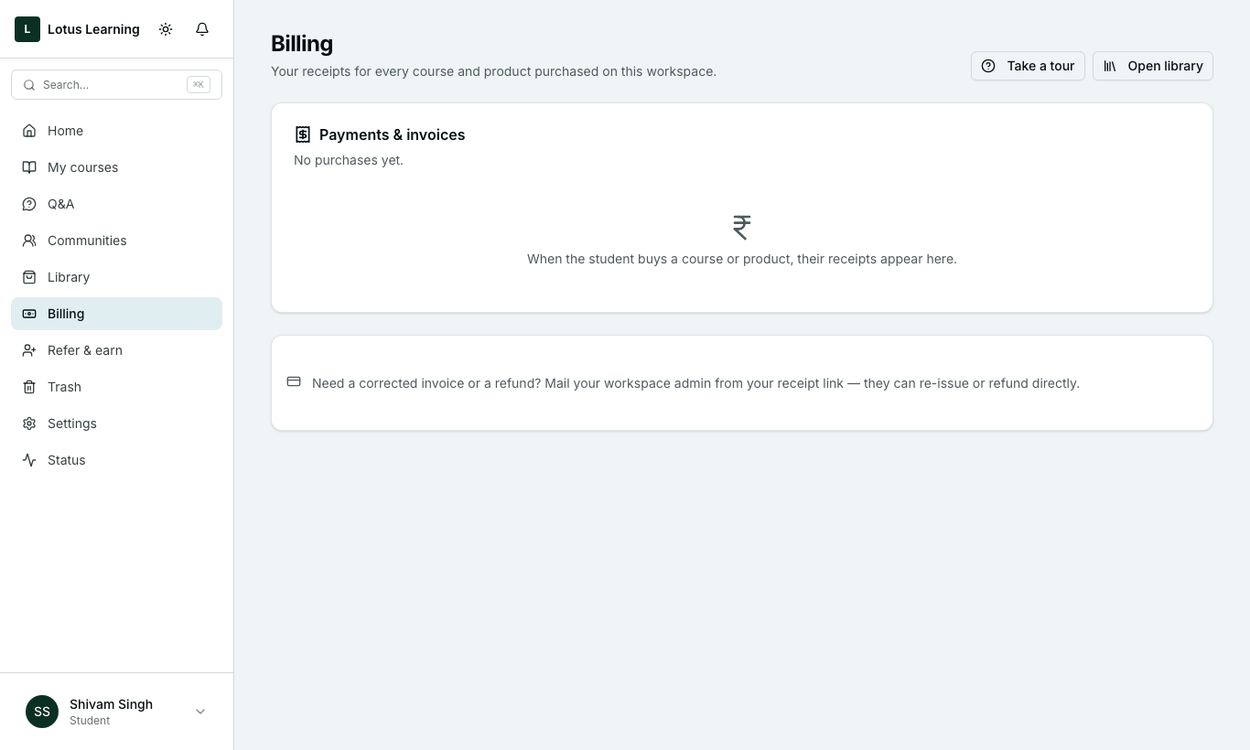Click the rupee symbol in empty state
Viewport: 1250px width, 750px height.
[742, 227]
